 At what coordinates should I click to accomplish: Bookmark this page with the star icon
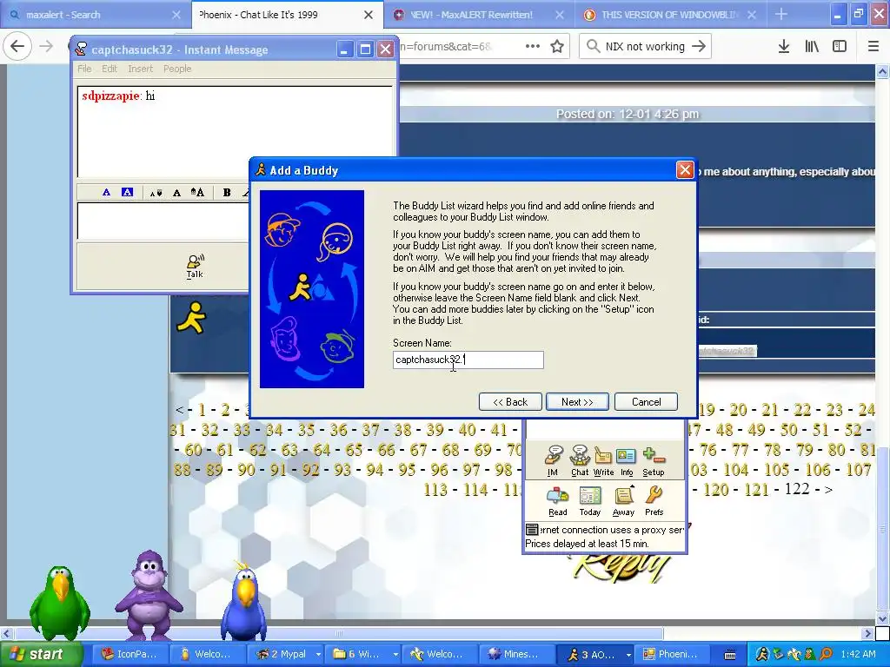[x=557, y=47]
